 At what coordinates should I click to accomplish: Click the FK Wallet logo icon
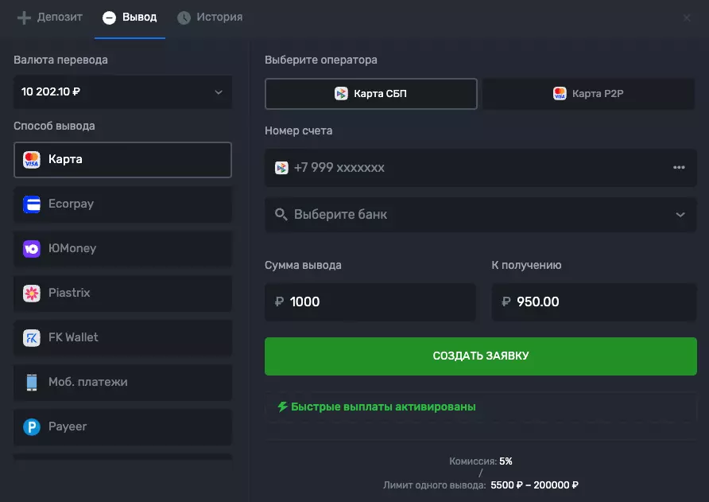tap(32, 338)
